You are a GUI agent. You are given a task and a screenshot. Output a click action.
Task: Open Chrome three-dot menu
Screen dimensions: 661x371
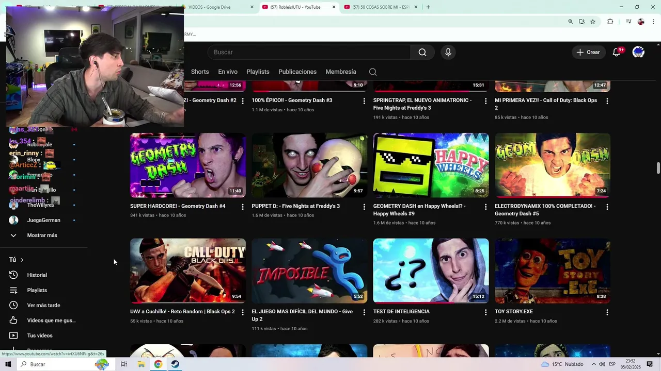click(652, 22)
